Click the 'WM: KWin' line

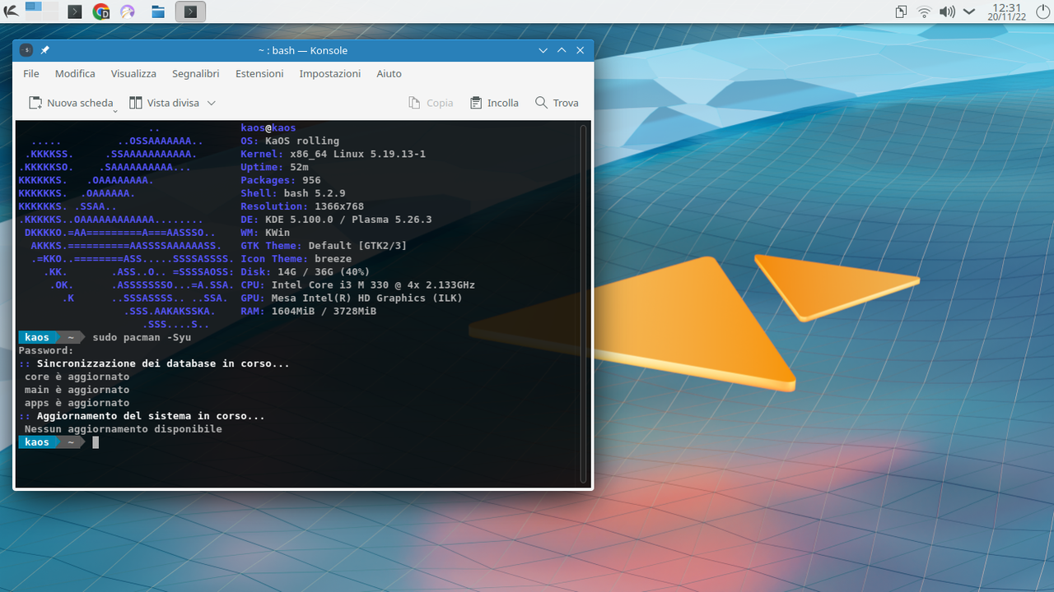coord(265,233)
